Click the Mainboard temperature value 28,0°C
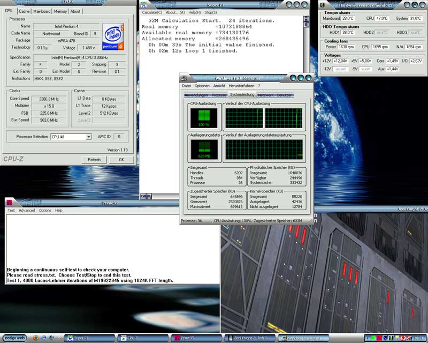Image resolution: width=428 pixels, height=343 pixels. pos(348,18)
